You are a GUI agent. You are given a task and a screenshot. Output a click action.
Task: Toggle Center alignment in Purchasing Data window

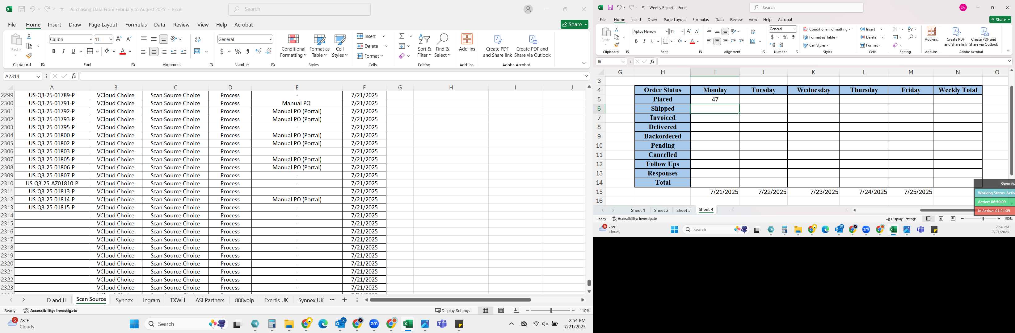(154, 51)
